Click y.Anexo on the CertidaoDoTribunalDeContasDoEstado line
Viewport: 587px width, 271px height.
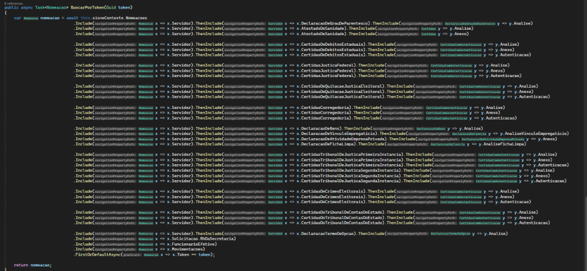click(x=524, y=218)
